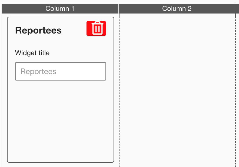
Task: Click the Column 1 header label text
Action: [60, 9]
